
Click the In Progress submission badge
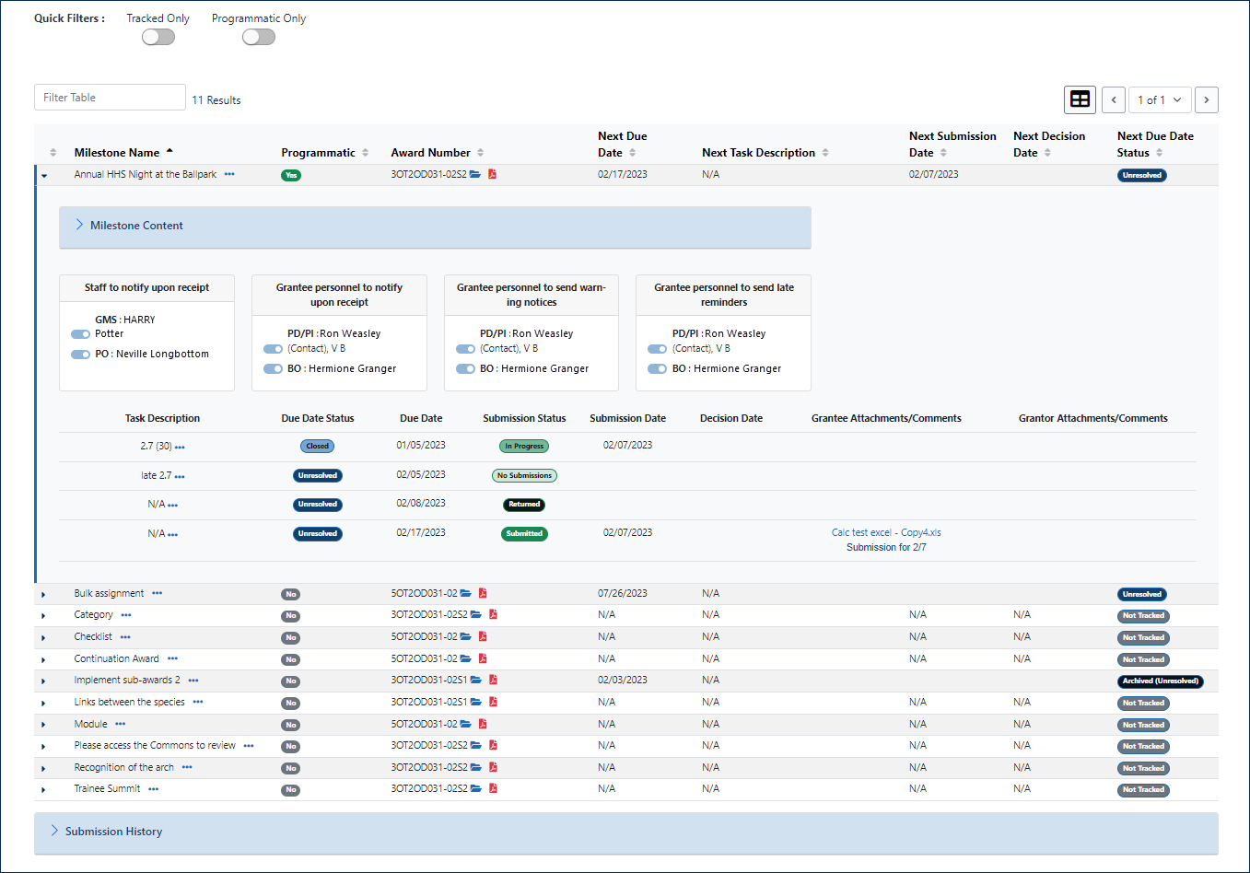(x=524, y=447)
